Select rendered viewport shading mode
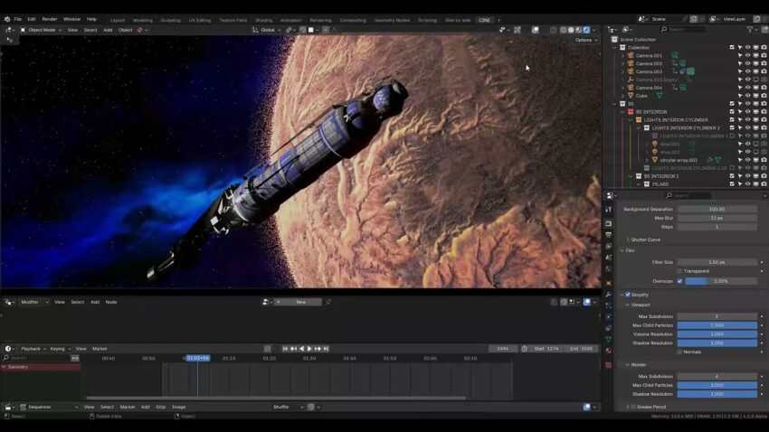Screen dimensions: 769x432 pos(586,30)
